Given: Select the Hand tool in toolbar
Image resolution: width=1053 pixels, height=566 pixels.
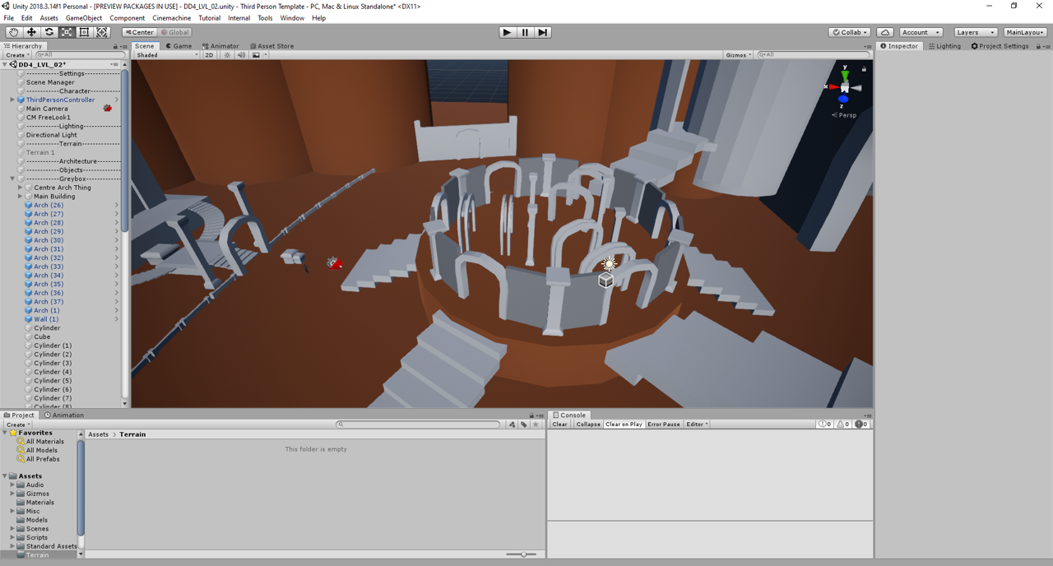Looking at the screenshot, I should click(14, 32).
